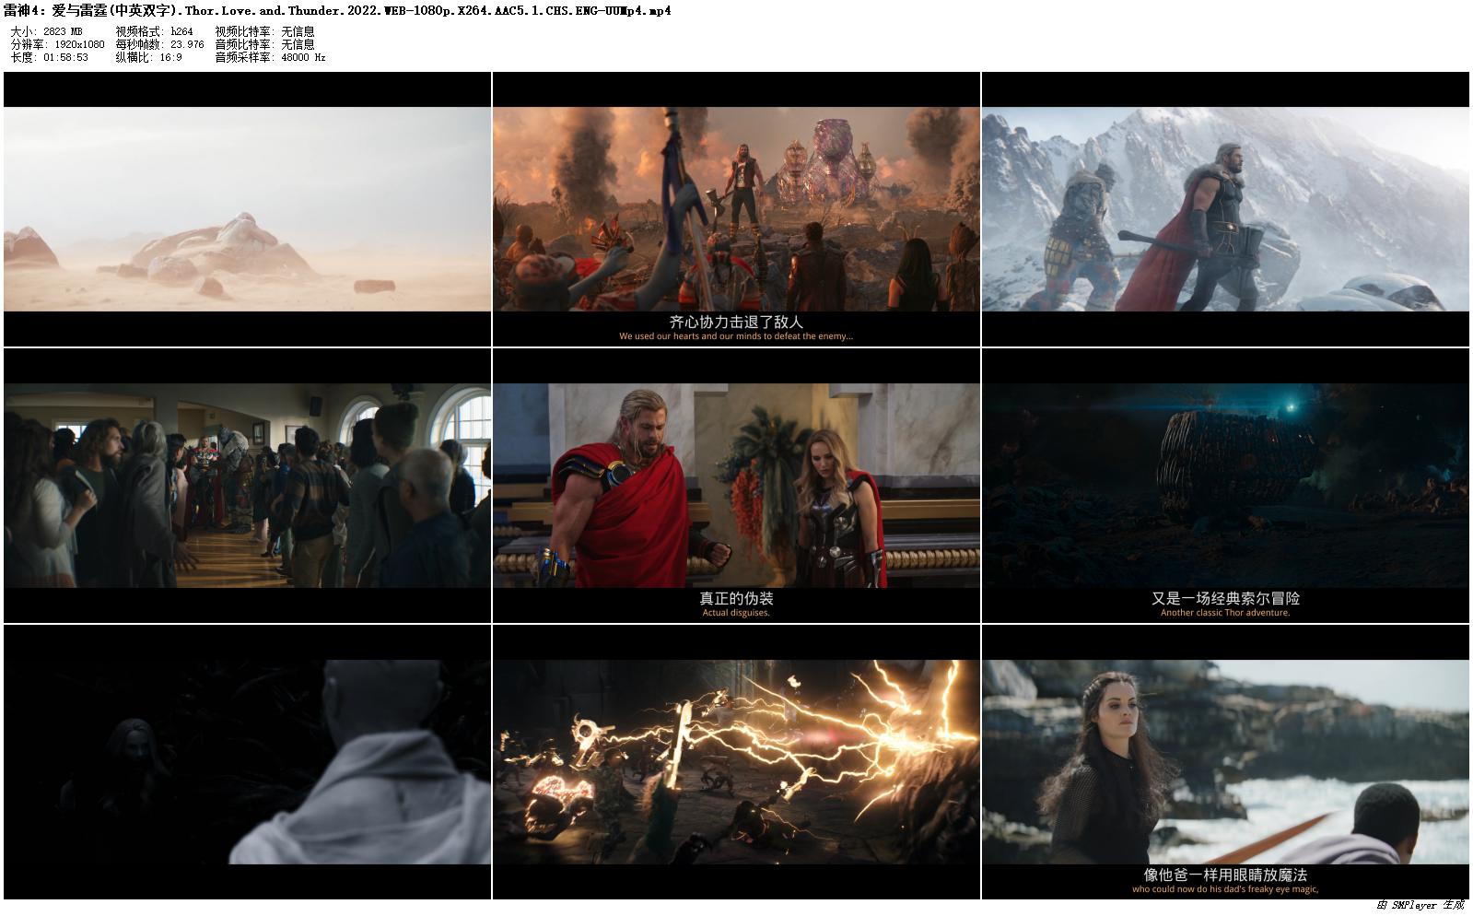Click the '音频比特率: 无信息' text
1473x916 pixels.
[264, 44]
